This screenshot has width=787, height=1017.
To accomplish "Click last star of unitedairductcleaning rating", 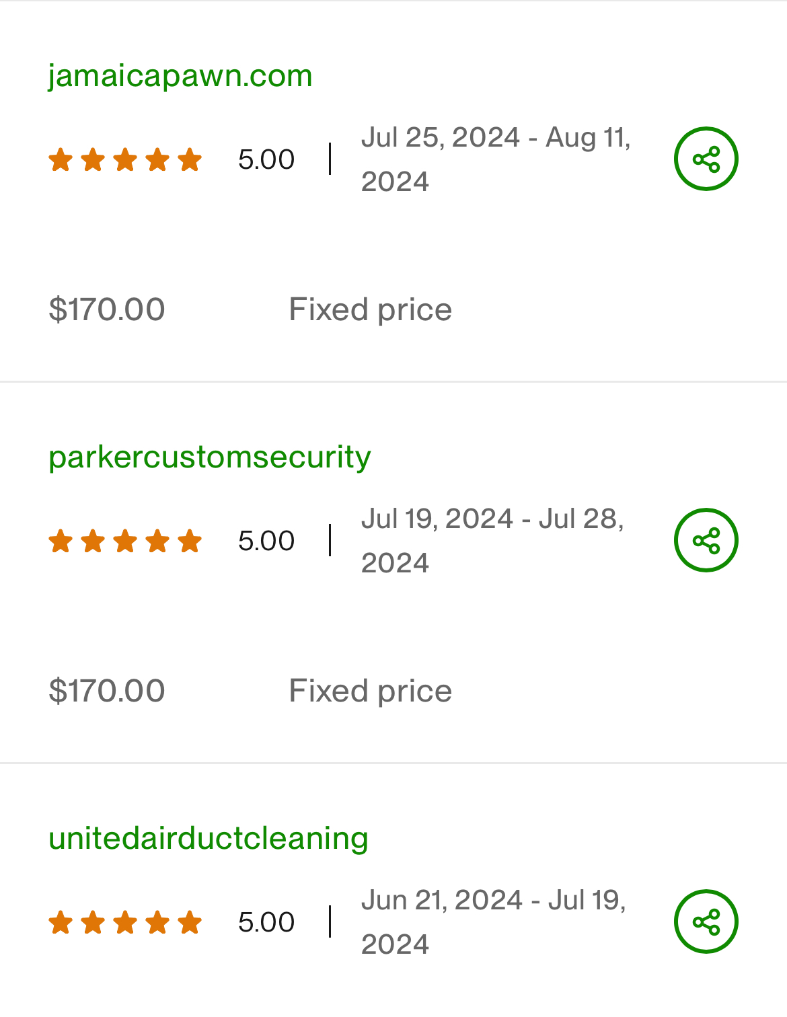I will (x=190, y=922).
